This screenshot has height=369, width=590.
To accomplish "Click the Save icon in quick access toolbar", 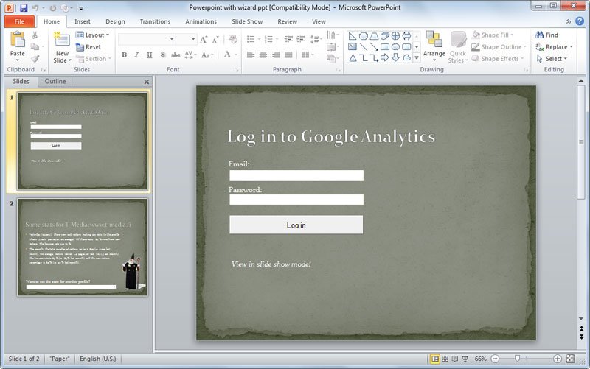I will click(x=24, y=7).
